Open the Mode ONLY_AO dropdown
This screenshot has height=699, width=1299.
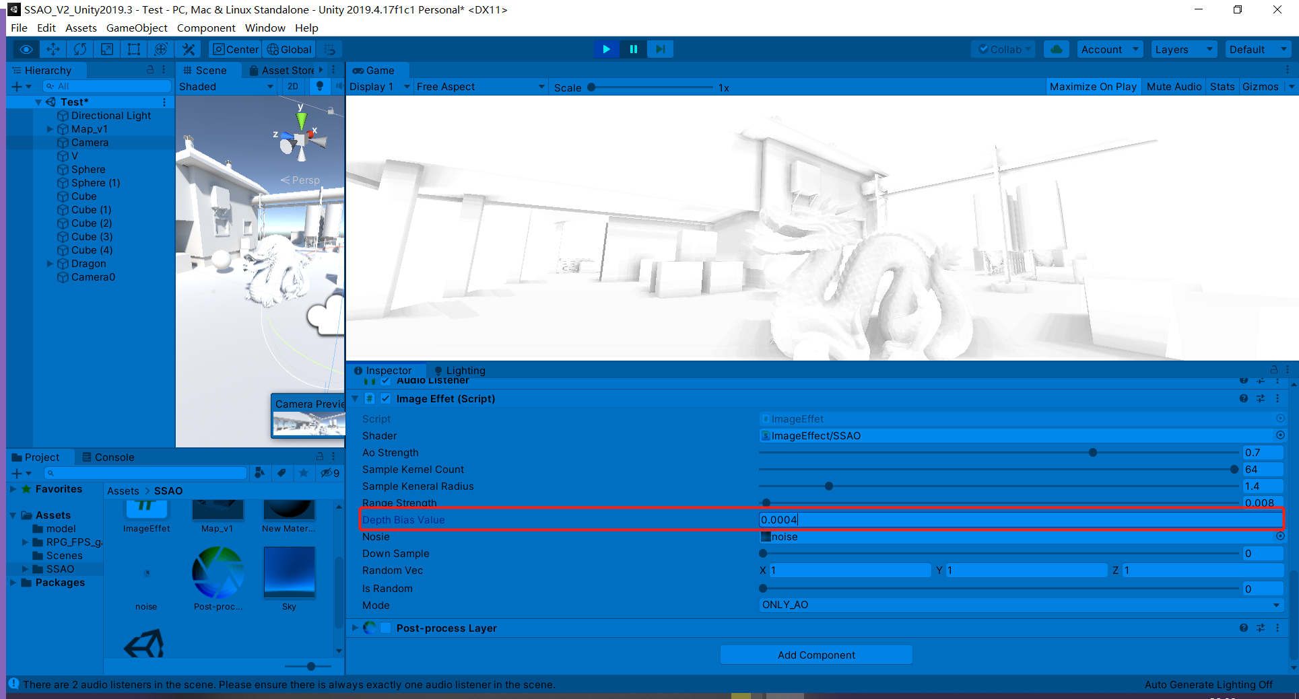1021,605
